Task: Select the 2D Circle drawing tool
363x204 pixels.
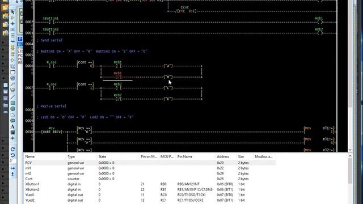Action: [x=12, y=109]
